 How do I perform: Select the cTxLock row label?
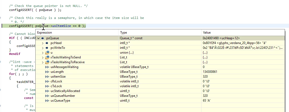[56, 86]
